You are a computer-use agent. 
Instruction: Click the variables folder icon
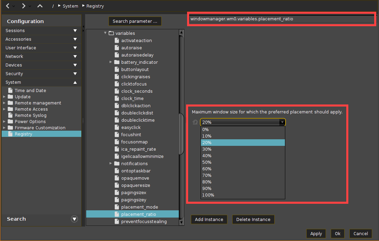(111, 33)
